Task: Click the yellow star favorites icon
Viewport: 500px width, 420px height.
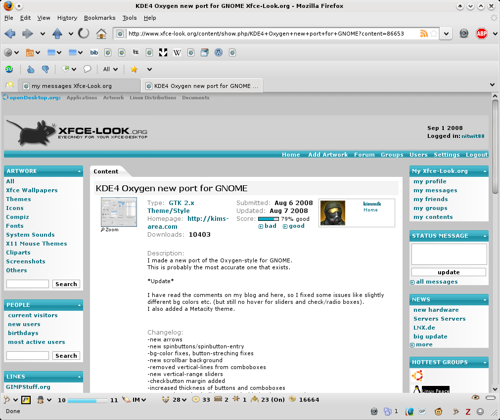Action: 134,69
